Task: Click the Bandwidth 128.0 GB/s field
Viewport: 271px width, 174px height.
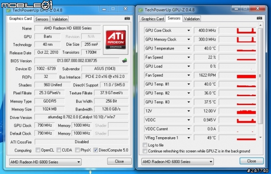Action: coord(111,109)
